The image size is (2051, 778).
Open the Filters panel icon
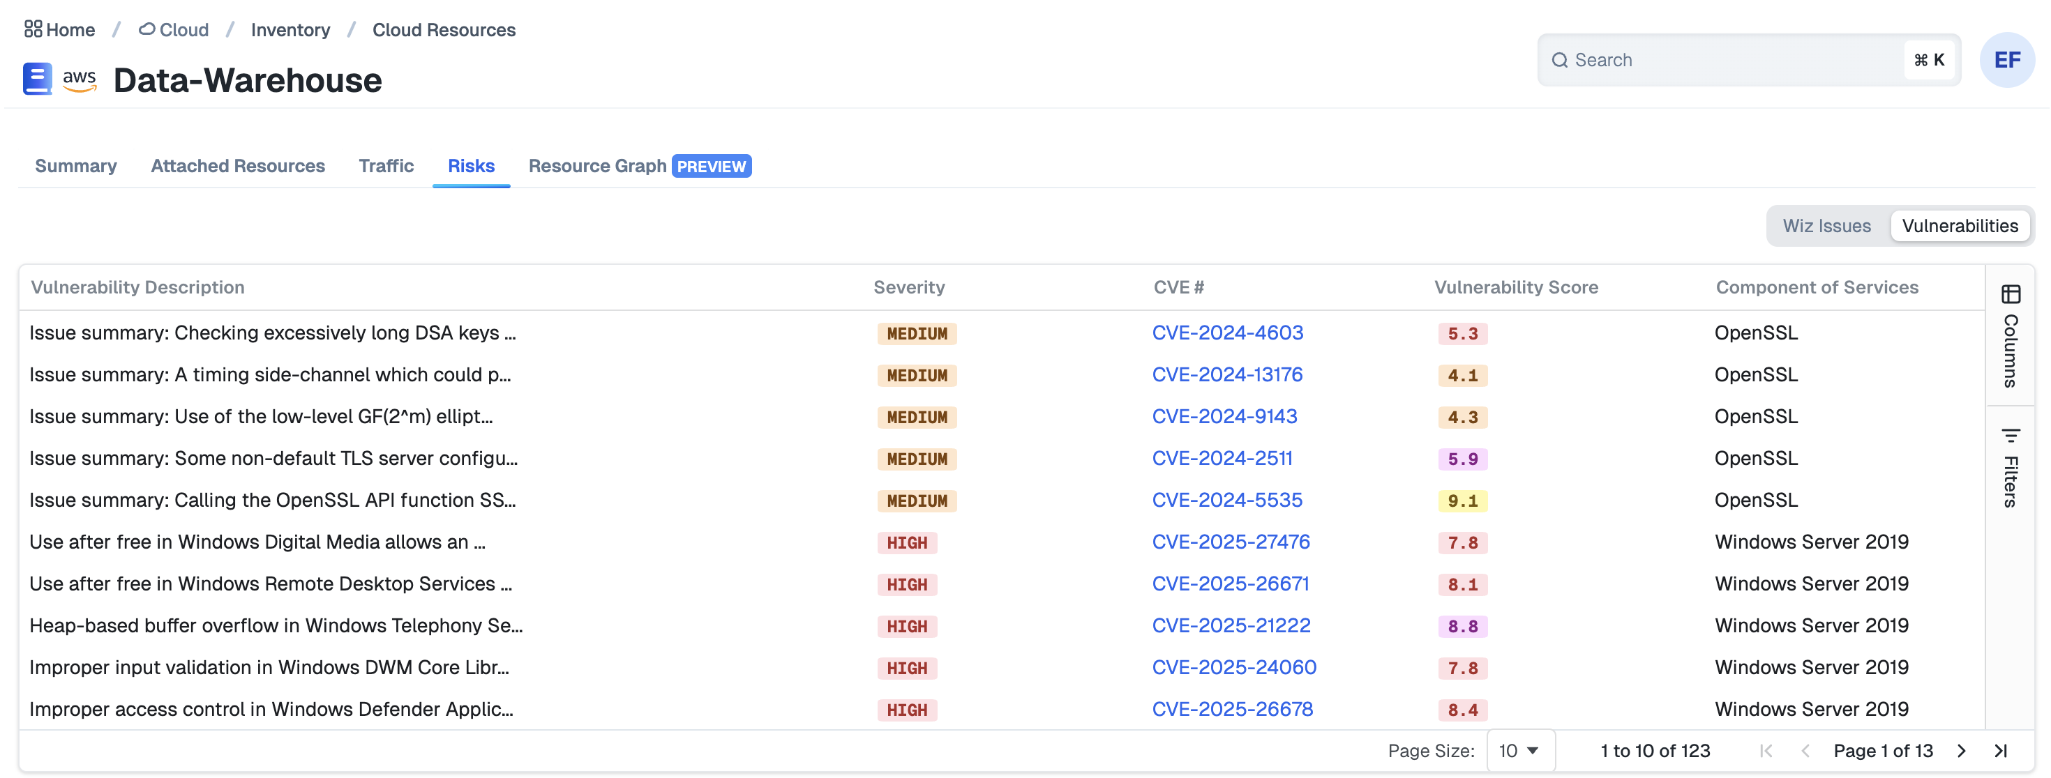click(x=2011, y=435)
